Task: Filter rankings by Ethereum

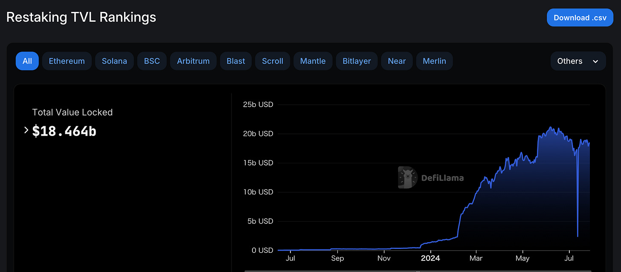Action: point(67,61)
